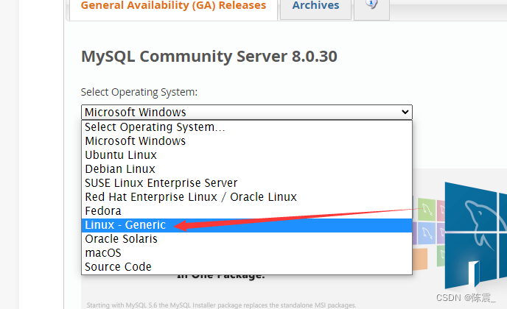Click the MSI packages note text
The image size is (507, 309).
pos(221,305)
